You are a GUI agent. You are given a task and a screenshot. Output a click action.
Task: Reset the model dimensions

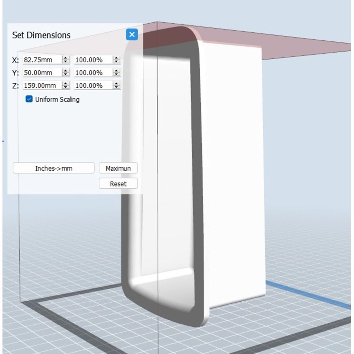118,183
